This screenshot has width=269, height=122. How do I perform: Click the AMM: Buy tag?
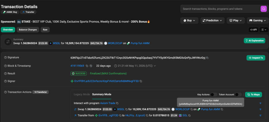pos(10,12)
